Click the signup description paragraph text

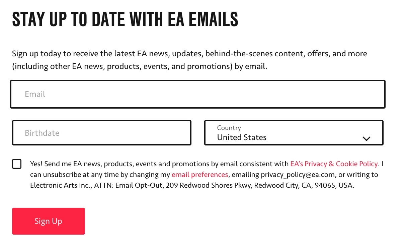click(189, 60)
